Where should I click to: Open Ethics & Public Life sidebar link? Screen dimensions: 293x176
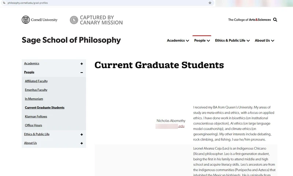pos(37,134)
